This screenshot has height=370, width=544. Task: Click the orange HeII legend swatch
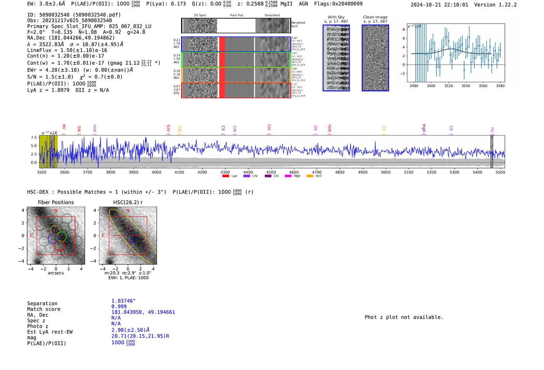pyautogui.click(x=310, y=176)
